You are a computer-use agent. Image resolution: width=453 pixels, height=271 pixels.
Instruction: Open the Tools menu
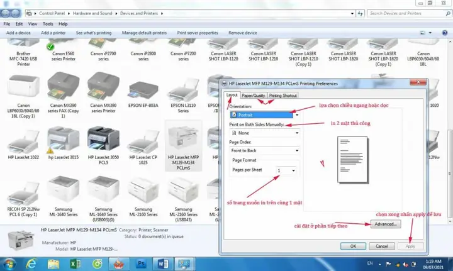coord(48,24)
